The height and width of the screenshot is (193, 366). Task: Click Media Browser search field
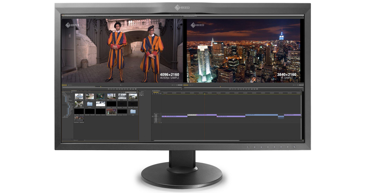click(131, 92)
